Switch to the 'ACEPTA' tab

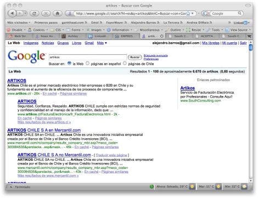[206, 36]
